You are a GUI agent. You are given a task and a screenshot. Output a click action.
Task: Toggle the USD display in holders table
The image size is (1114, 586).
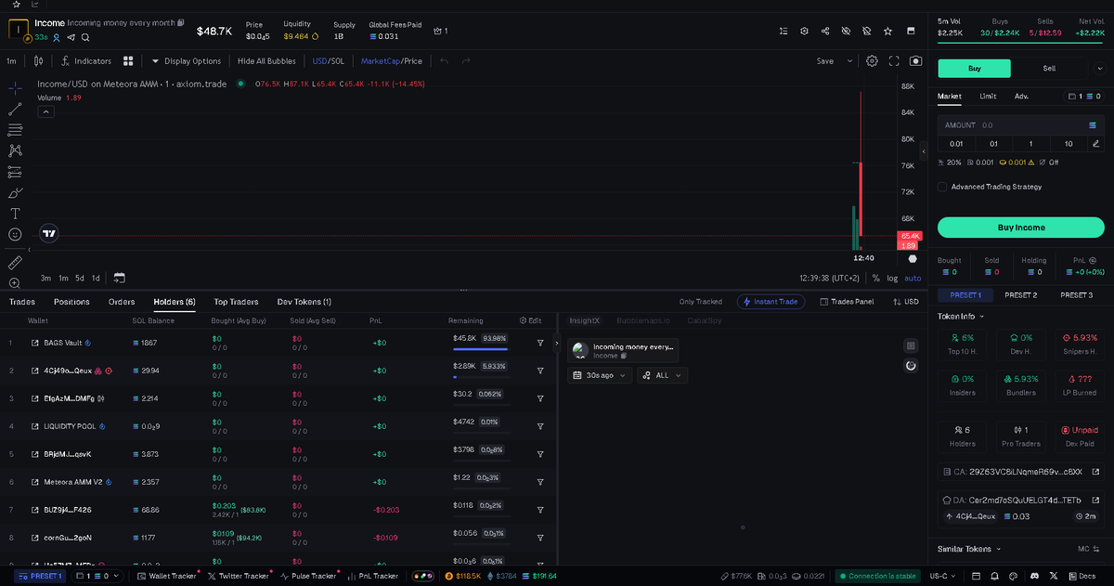point(905,302)
